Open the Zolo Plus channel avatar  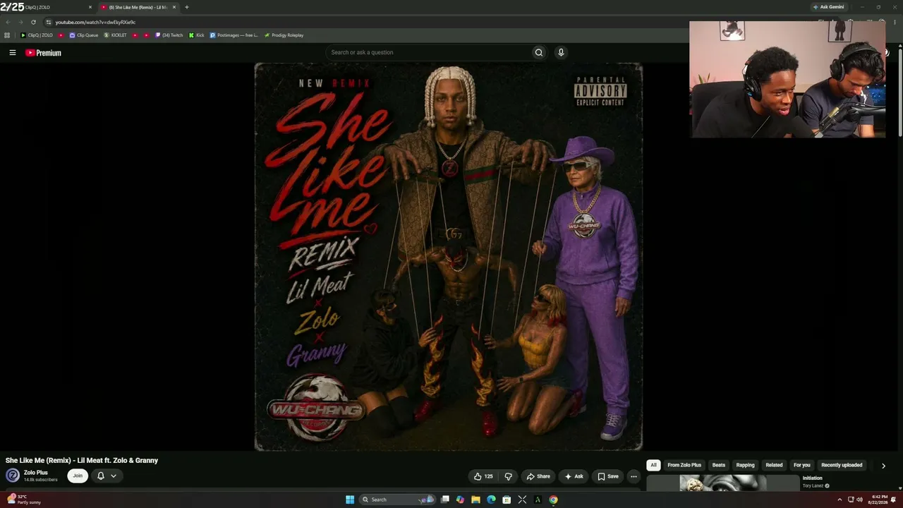(x=13, y=476)
